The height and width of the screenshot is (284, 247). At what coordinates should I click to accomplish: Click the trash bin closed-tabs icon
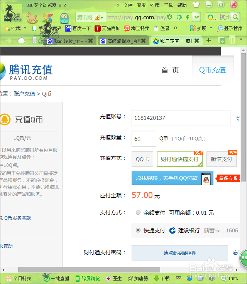[x=232, y=40]
